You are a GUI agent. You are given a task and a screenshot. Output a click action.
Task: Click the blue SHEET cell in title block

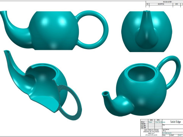[181, 135]
